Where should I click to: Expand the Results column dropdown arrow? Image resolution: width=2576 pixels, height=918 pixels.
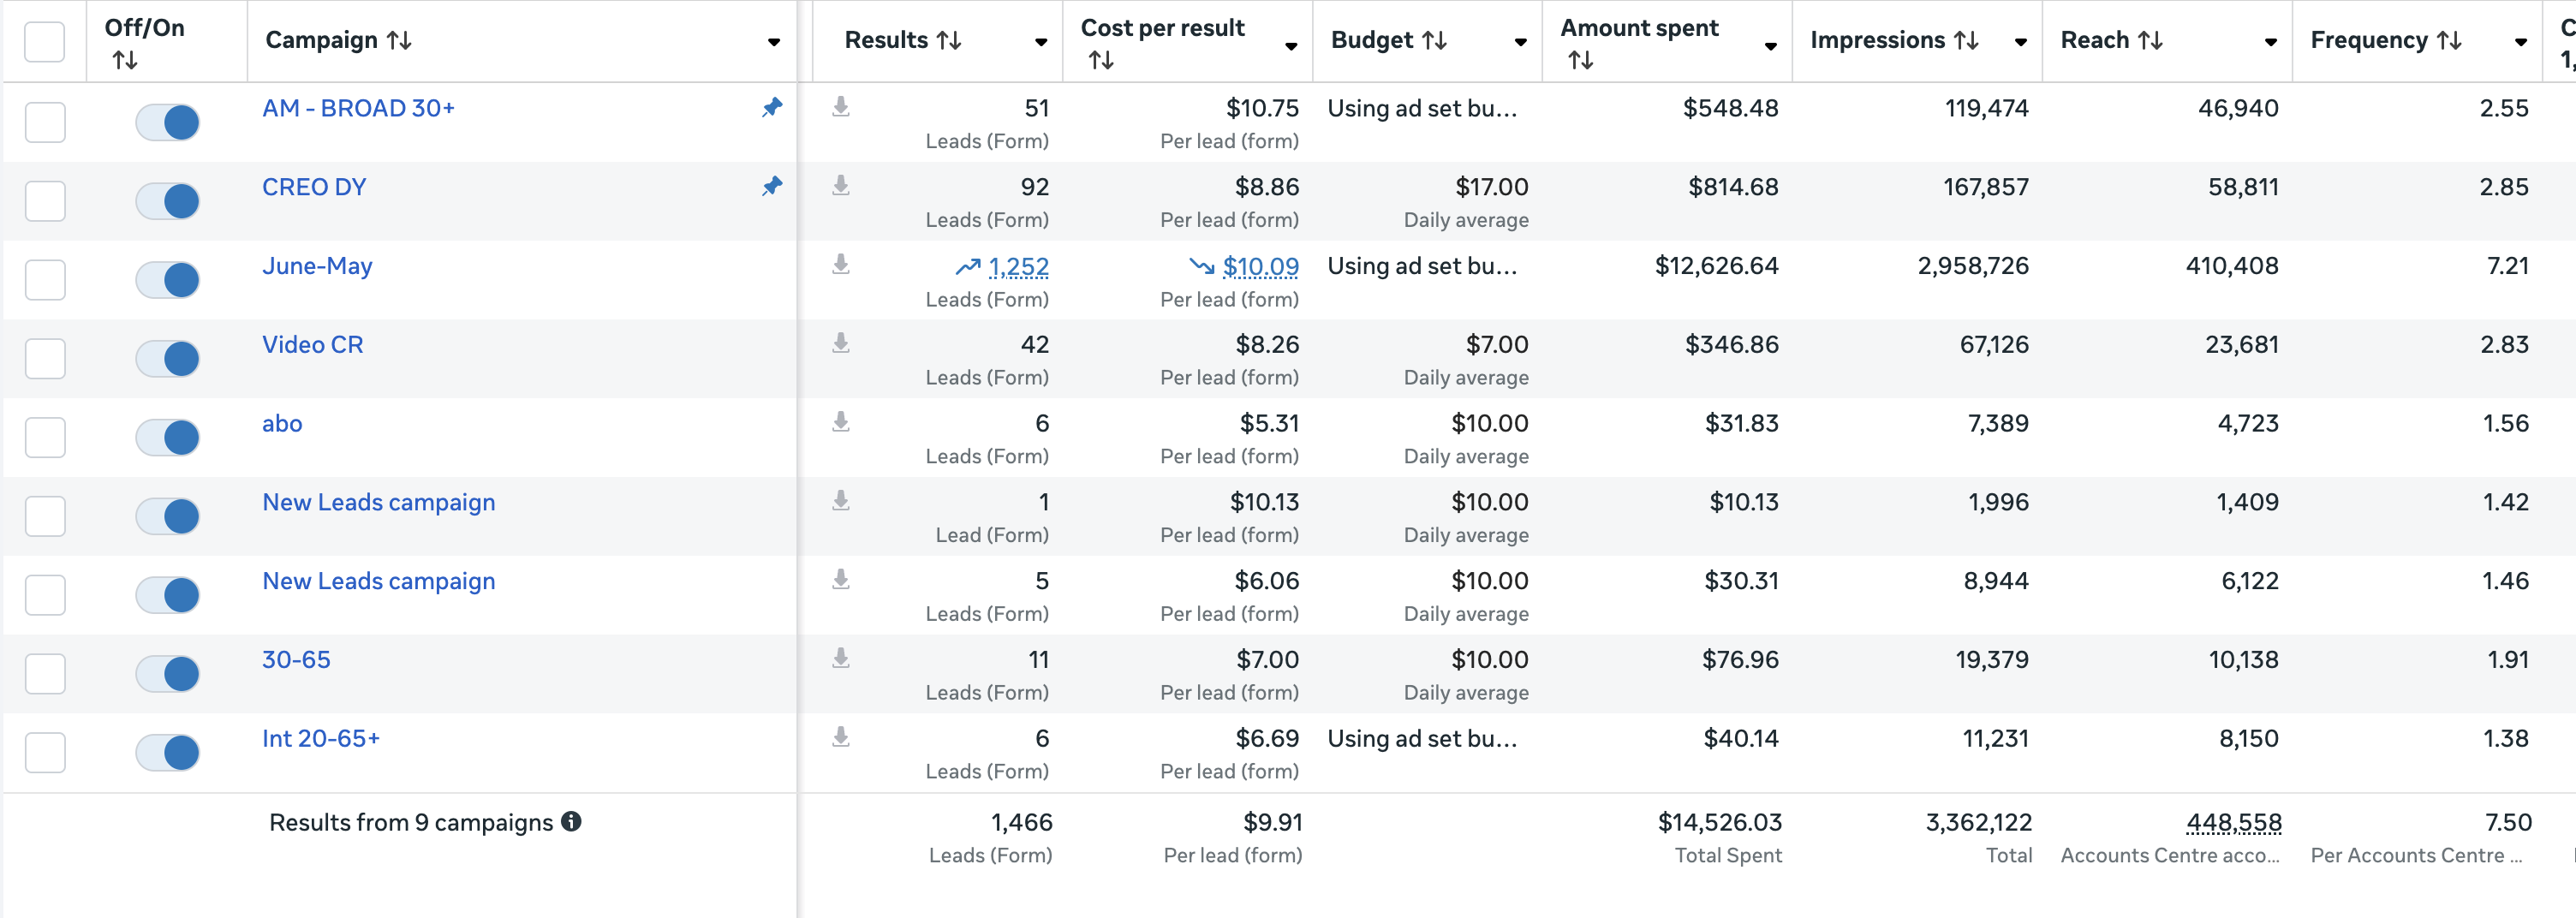tap(1041, 42)
